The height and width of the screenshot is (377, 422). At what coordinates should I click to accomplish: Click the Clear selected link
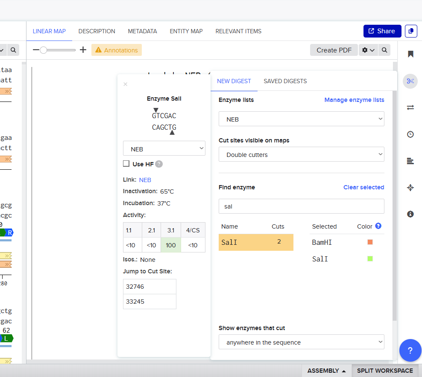pos(363,187)
